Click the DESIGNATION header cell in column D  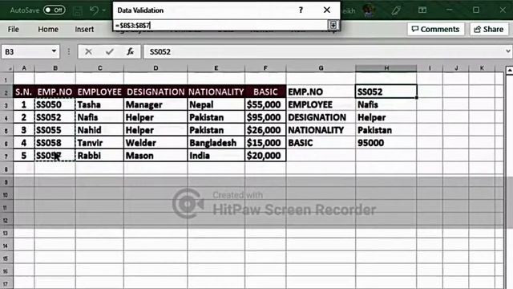click(x=156, y=92)
